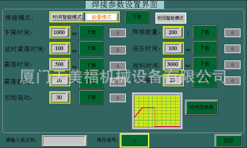
Task: Open the 时间段参数 settings
Action: 201,107
